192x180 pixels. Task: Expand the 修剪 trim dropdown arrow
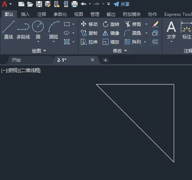click(x=146, y=24)
